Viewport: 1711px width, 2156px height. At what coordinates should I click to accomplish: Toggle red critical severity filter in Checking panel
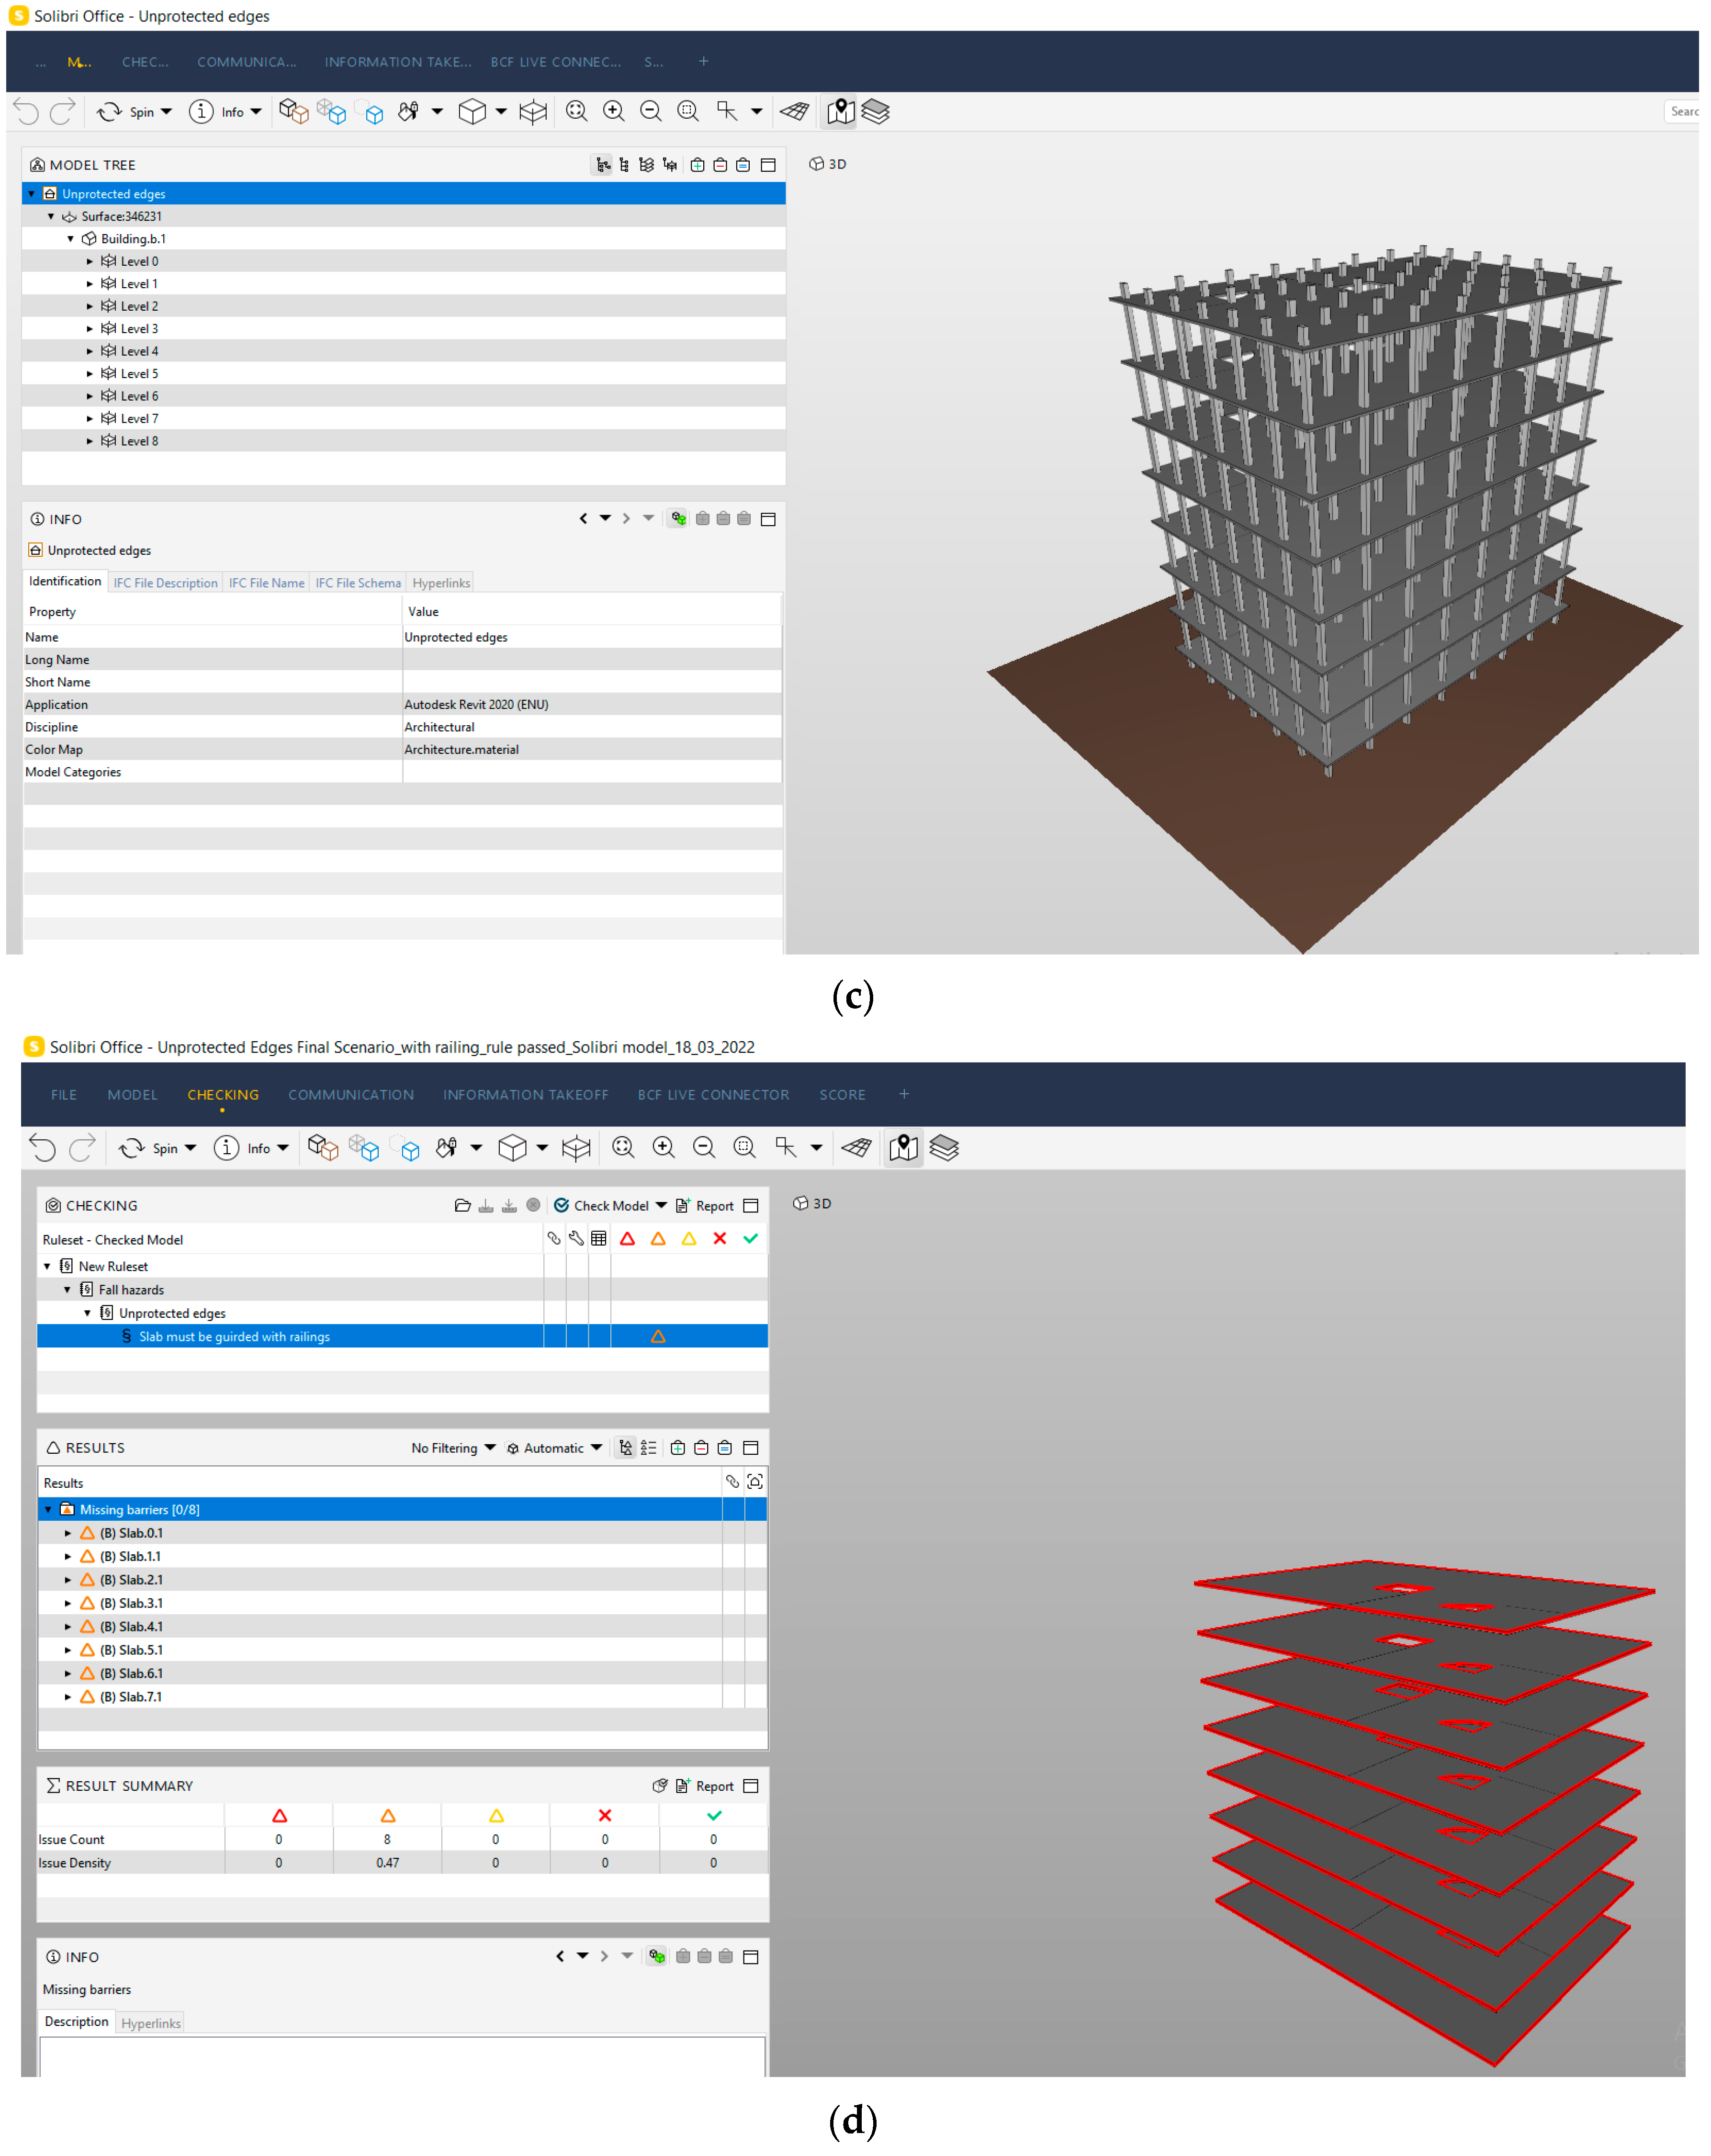click(x=627, y=1239)
